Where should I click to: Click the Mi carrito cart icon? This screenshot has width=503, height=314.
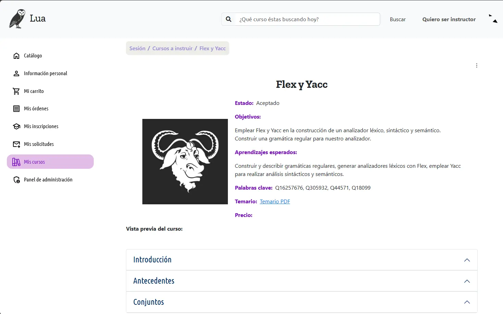[16, 91]
